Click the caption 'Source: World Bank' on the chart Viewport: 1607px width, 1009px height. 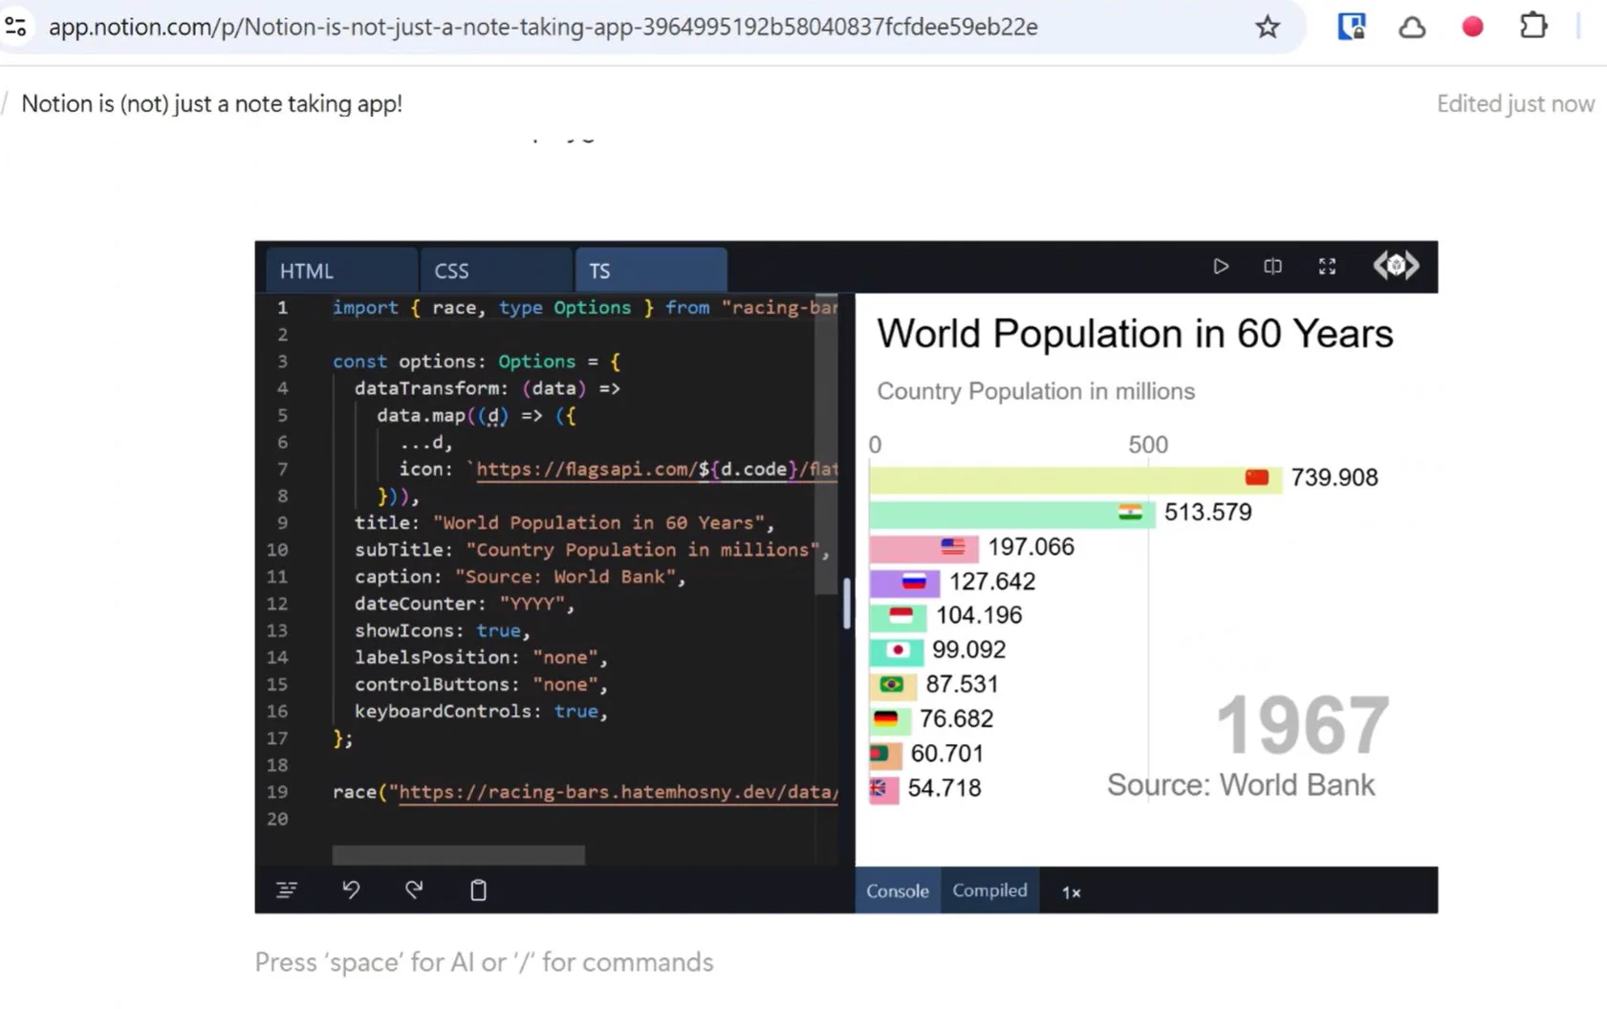(x=1241, y=785)
